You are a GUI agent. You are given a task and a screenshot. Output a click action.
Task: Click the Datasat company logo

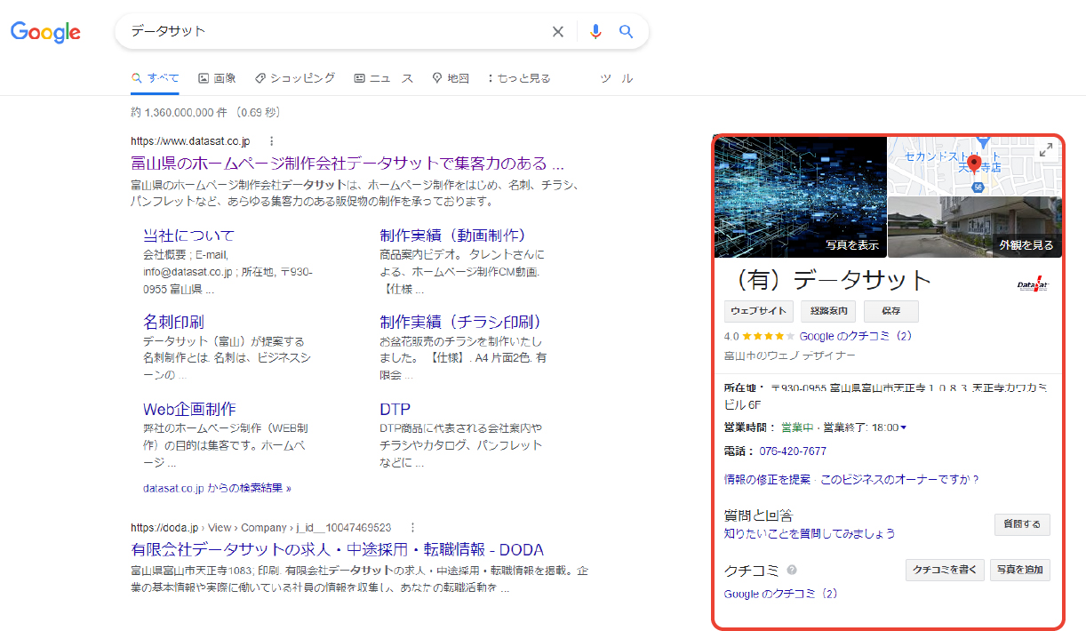1033,284
